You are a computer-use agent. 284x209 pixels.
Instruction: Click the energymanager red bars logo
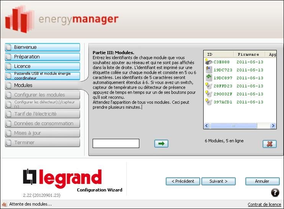click(x=20, y=19)
